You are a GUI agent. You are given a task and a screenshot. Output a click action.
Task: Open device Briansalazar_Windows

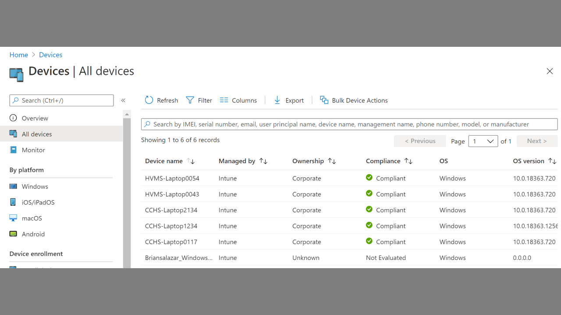[179, 258]
